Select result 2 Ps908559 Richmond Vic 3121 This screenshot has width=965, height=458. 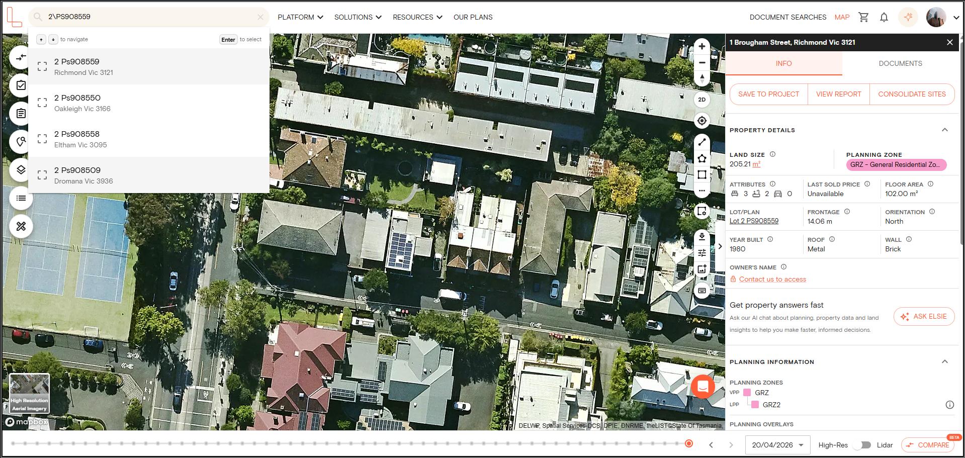[149, 66]
